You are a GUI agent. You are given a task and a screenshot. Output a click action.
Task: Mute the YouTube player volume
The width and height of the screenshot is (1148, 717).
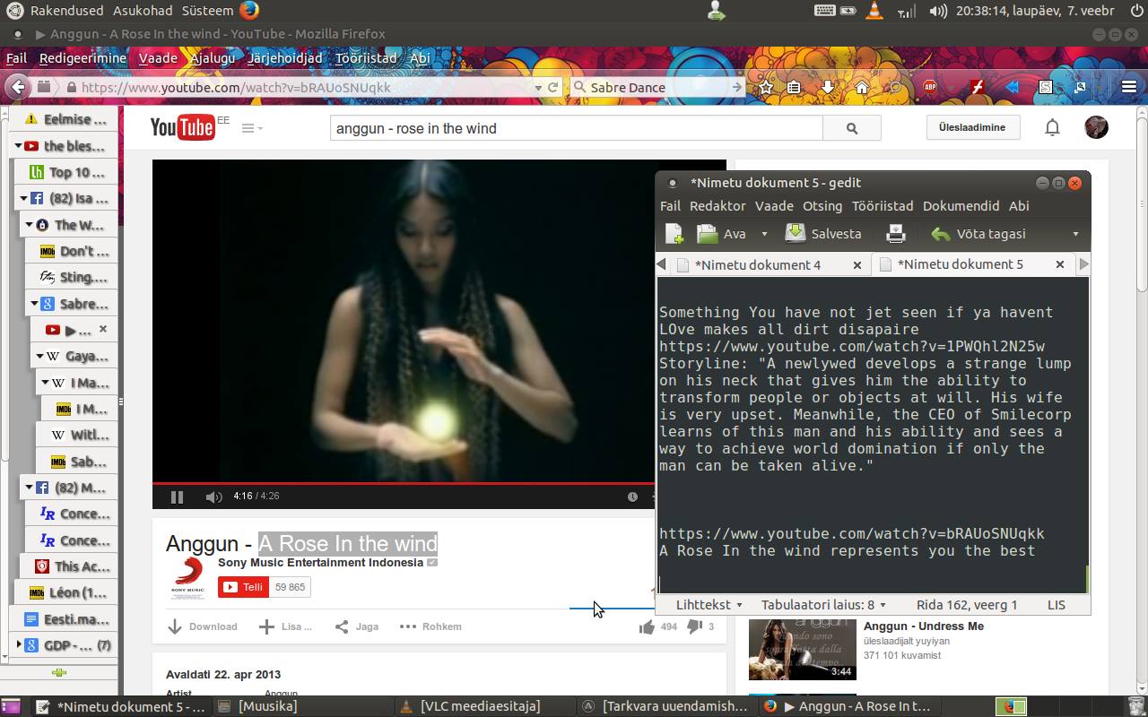pos(213,497)
